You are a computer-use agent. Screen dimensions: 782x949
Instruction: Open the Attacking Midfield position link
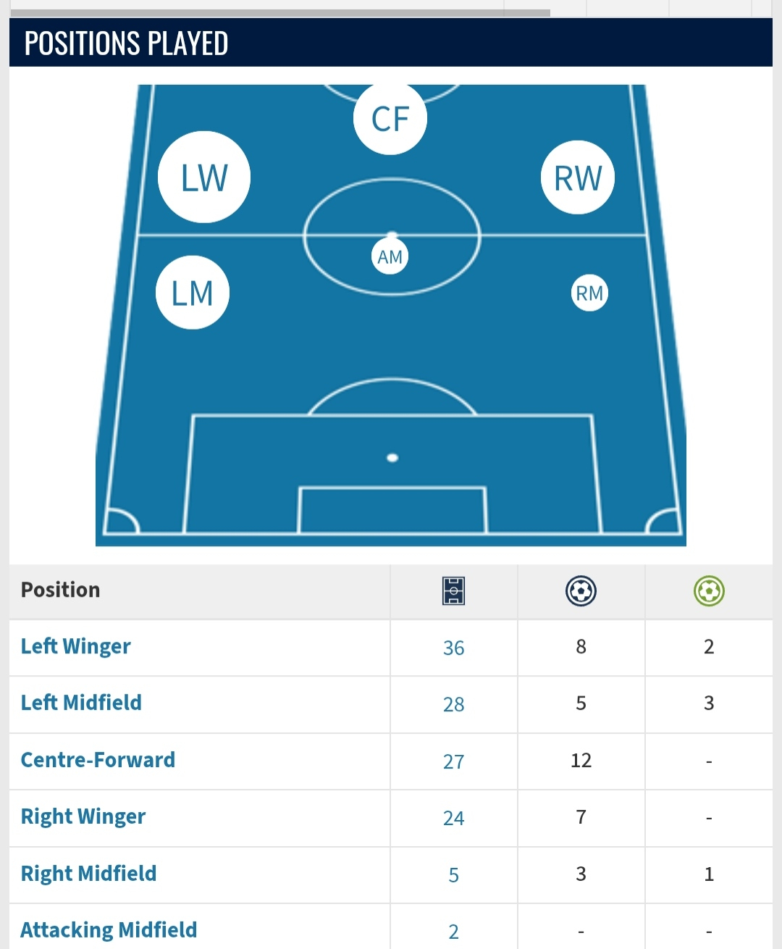point(109,930)
